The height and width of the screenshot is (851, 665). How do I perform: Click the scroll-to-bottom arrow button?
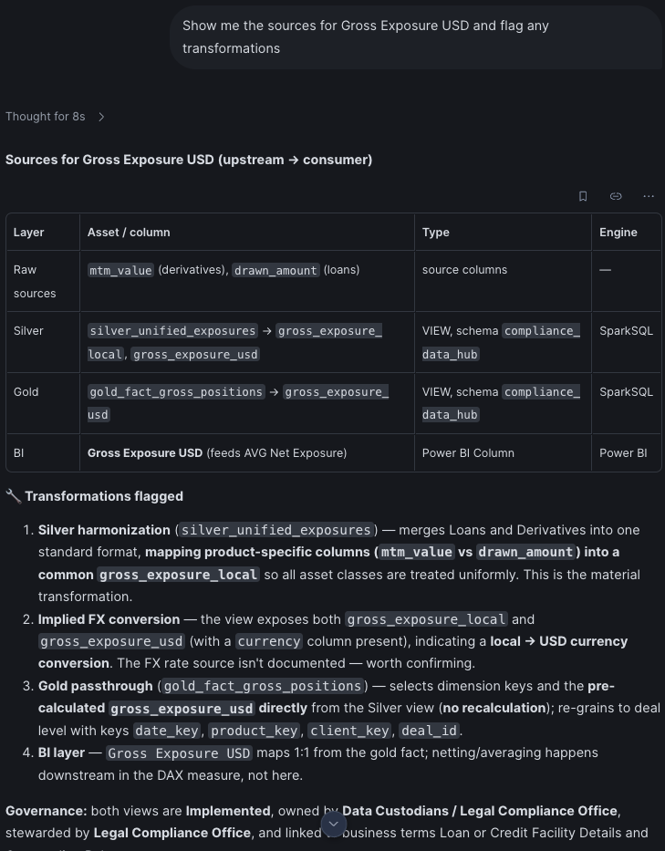[334, 824]
